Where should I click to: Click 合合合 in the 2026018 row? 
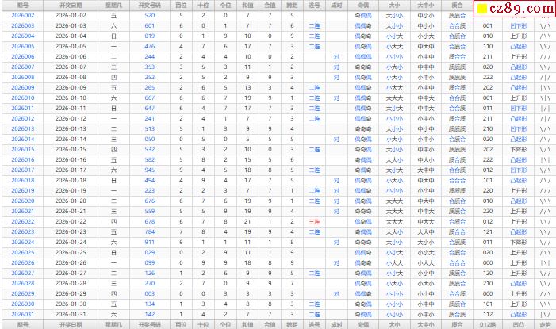click(x=457, y=181)
